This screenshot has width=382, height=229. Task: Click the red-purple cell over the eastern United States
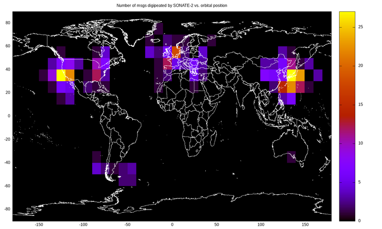pos(96,74)
